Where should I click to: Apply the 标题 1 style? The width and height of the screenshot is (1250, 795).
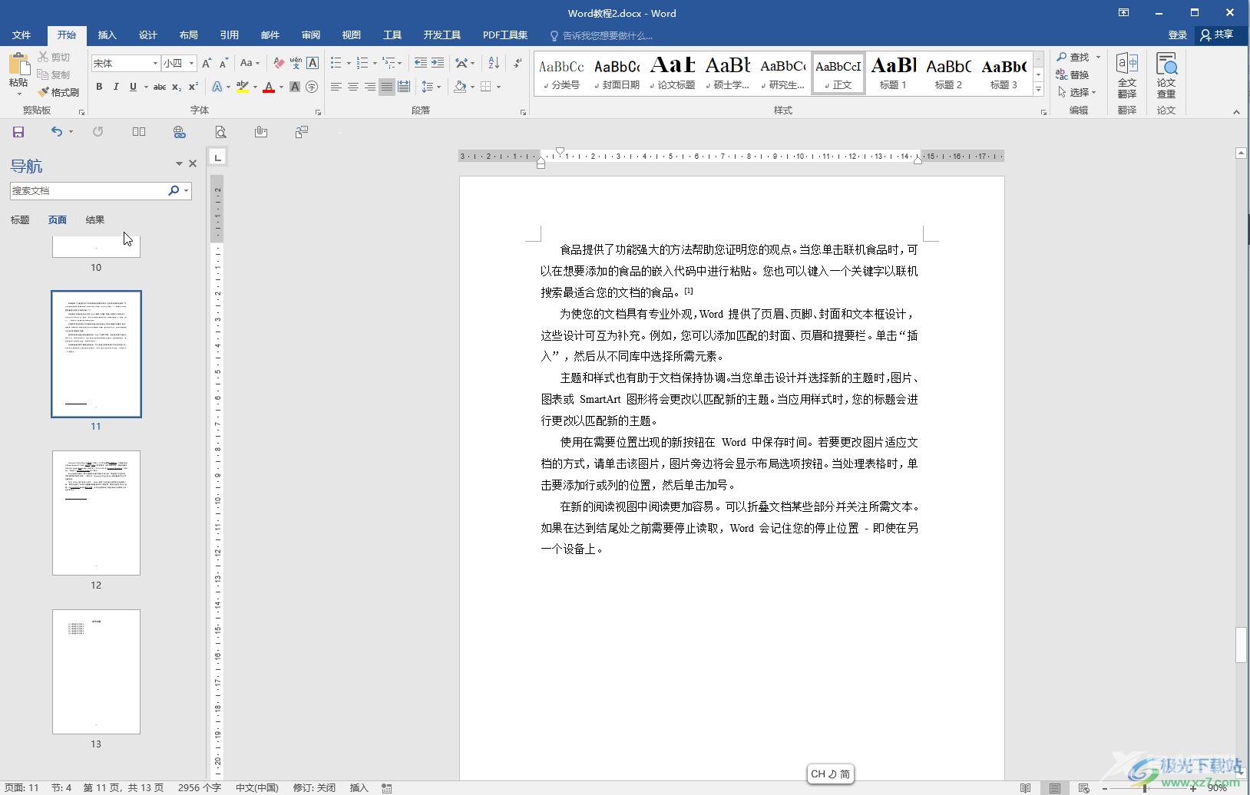coord(893,74)
